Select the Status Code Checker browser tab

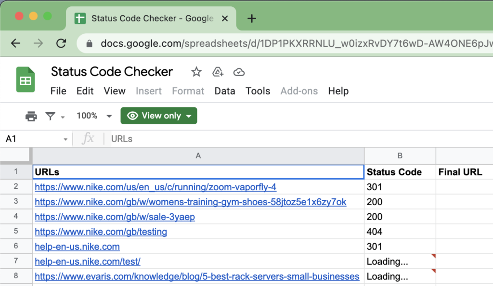point(144,18)
